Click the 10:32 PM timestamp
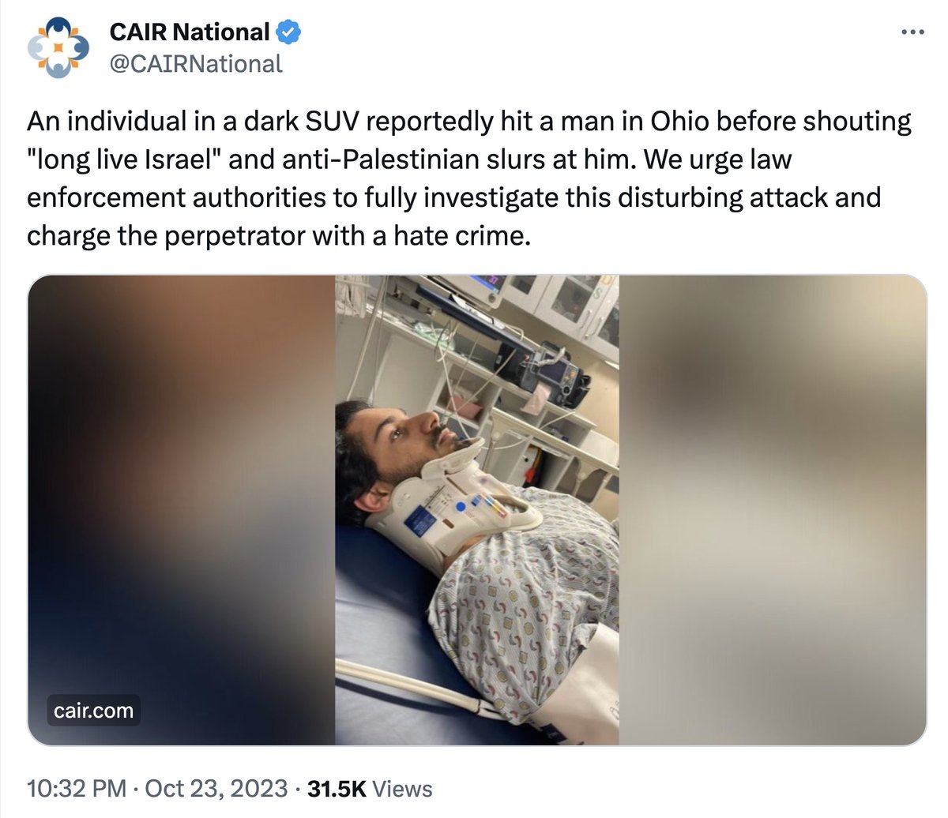This screenshot has width=948, height=818. coord(76,789)
